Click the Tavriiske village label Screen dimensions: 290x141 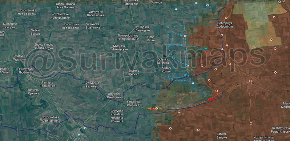48,84
